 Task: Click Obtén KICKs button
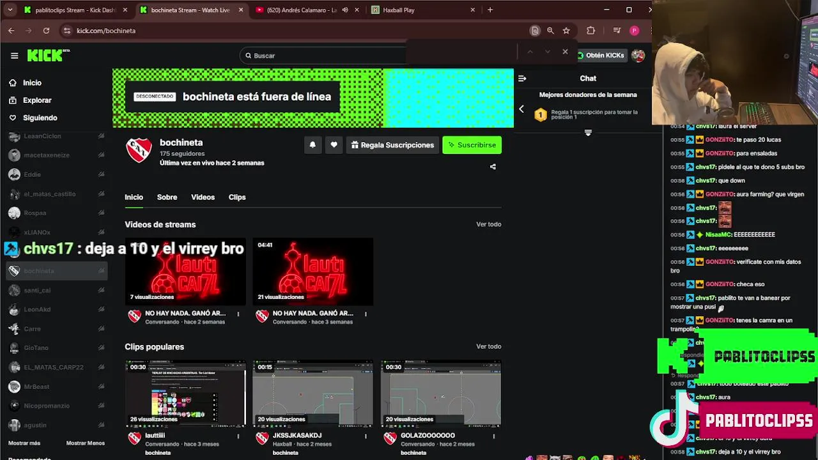(x=601, y=56)
